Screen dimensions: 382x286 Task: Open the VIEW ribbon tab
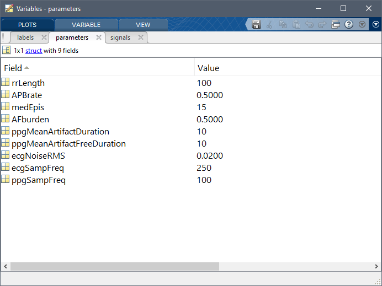(x=143, y=25)
